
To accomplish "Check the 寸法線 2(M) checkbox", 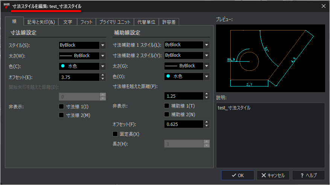I will (x=61, y=115).
